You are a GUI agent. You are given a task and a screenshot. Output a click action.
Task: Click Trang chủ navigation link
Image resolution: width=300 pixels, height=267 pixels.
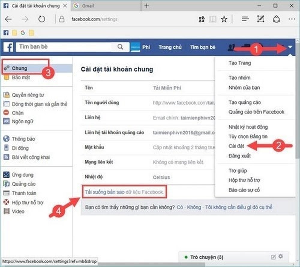pyautogui.click(x=170, y=47)
